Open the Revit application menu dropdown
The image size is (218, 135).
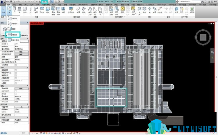point(3,2)
